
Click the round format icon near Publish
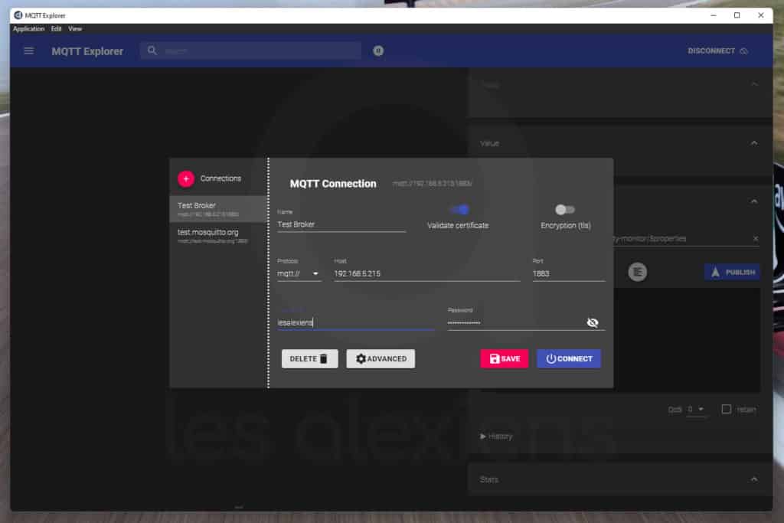tap(638, 272)
